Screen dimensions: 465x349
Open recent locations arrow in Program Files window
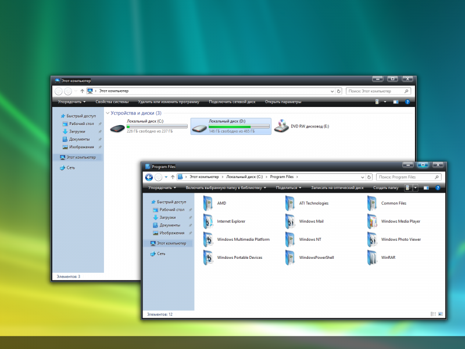coord(166,177)
